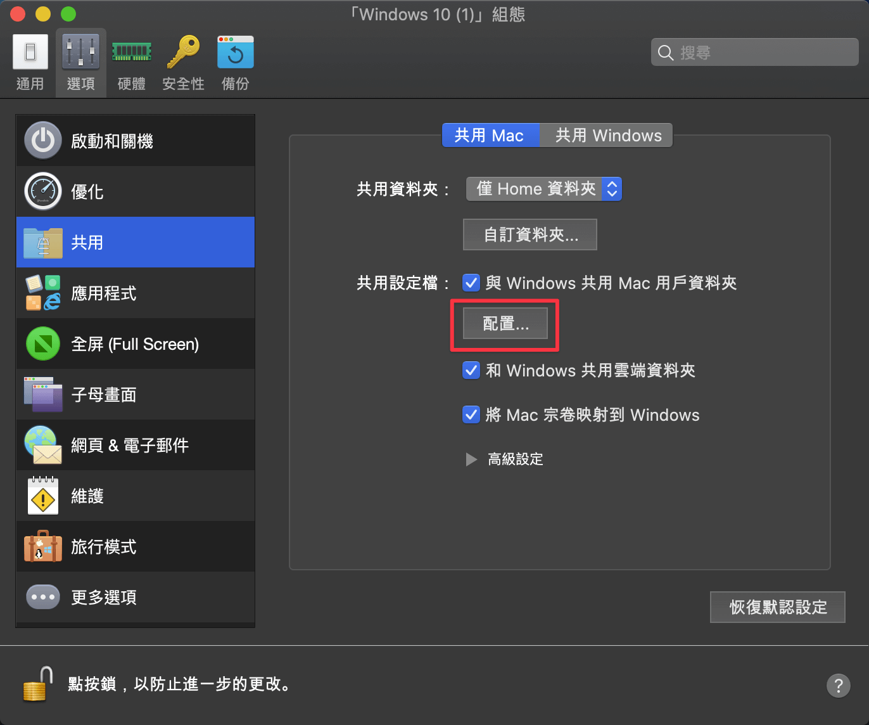
Task: Click the 子母畫面 windows icon
Action: (x=43, y=394)
